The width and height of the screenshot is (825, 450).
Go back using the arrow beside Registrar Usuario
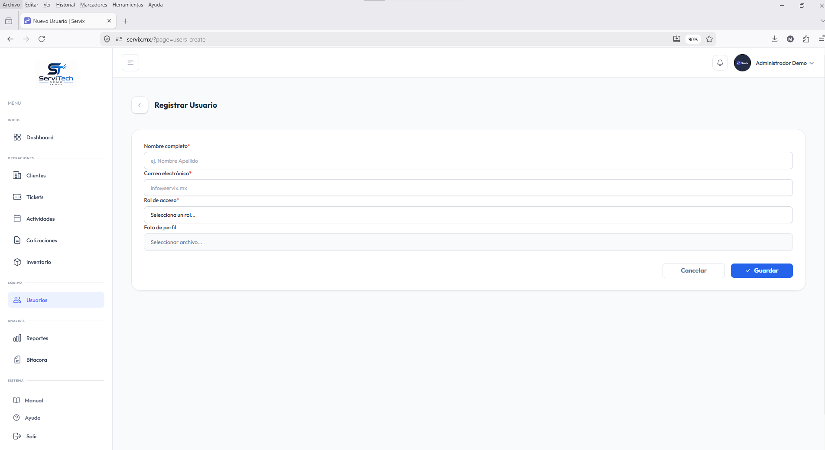tap(140, 105)
